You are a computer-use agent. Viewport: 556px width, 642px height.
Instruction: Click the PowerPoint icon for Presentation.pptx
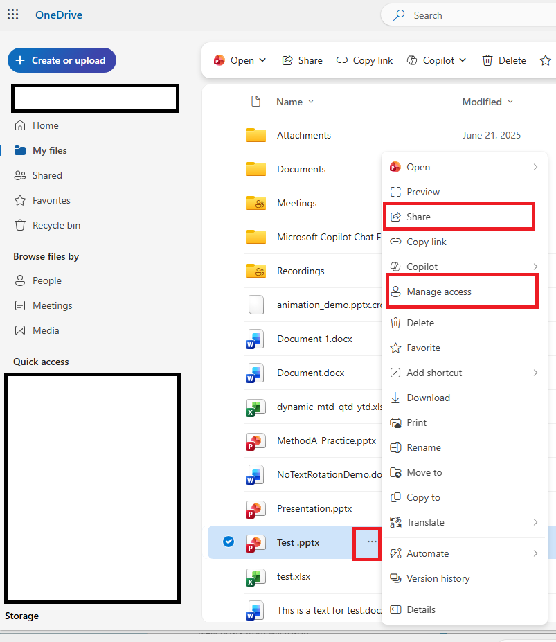255,509
